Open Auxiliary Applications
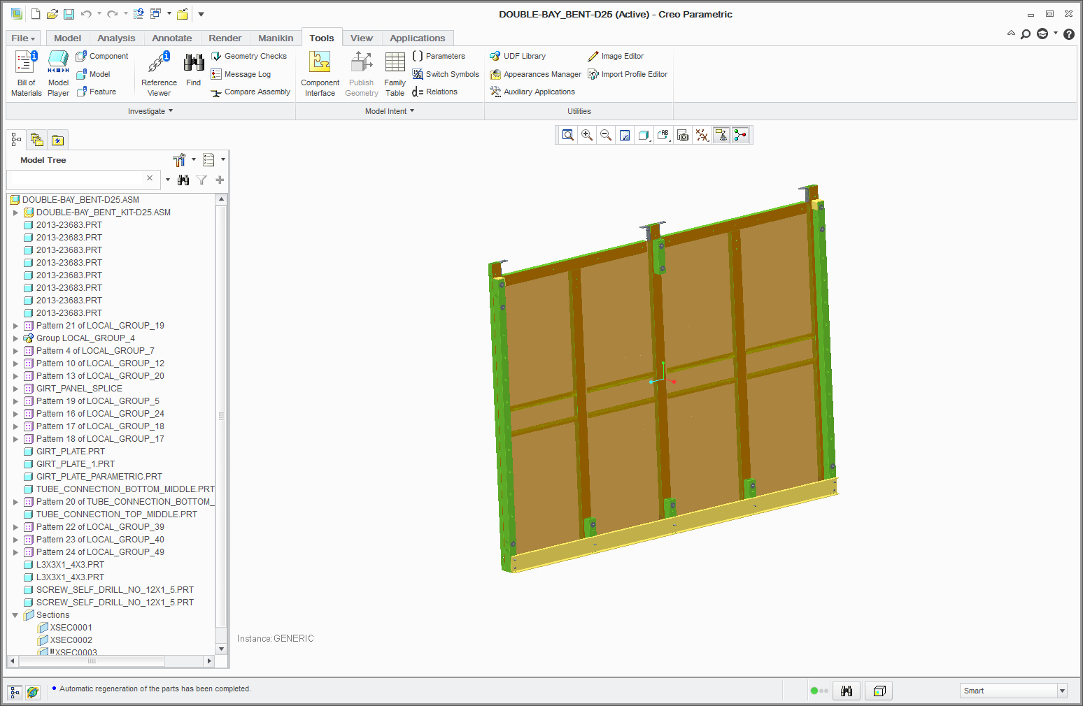Image resolution: width=1083 pixels, height=706 pixels. pos(532,92)
